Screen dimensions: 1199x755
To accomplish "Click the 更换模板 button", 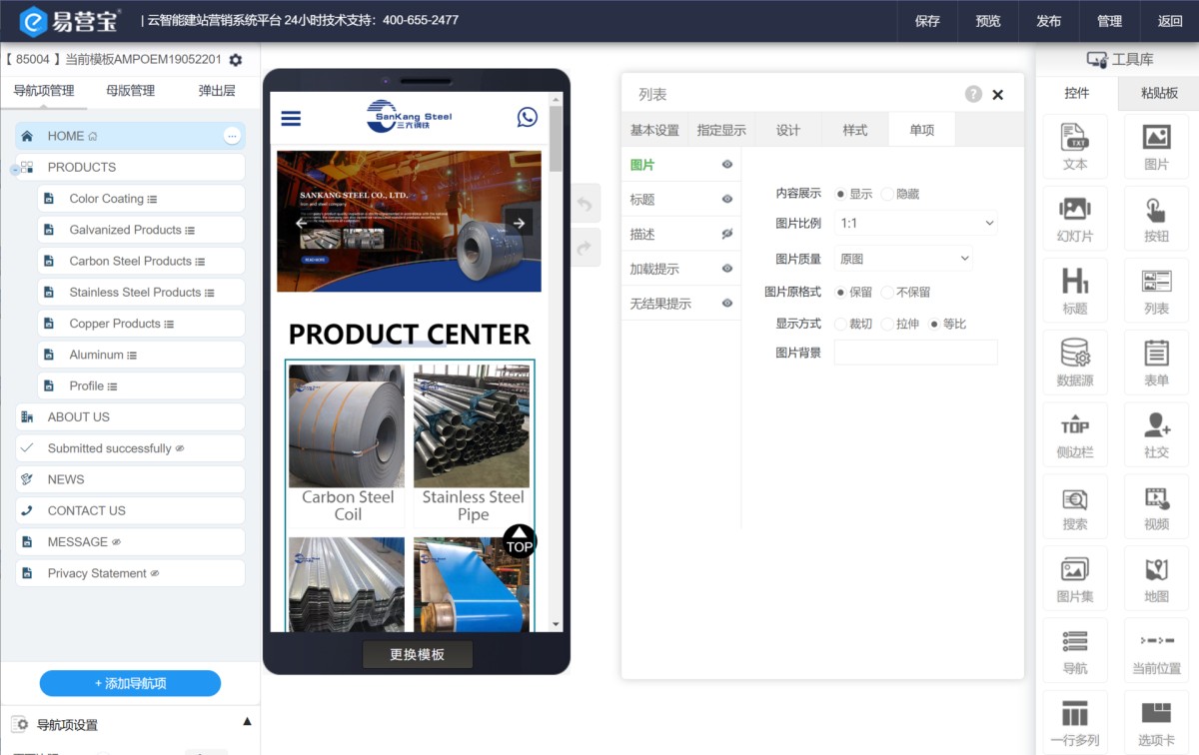I will [x=417, y=655].
